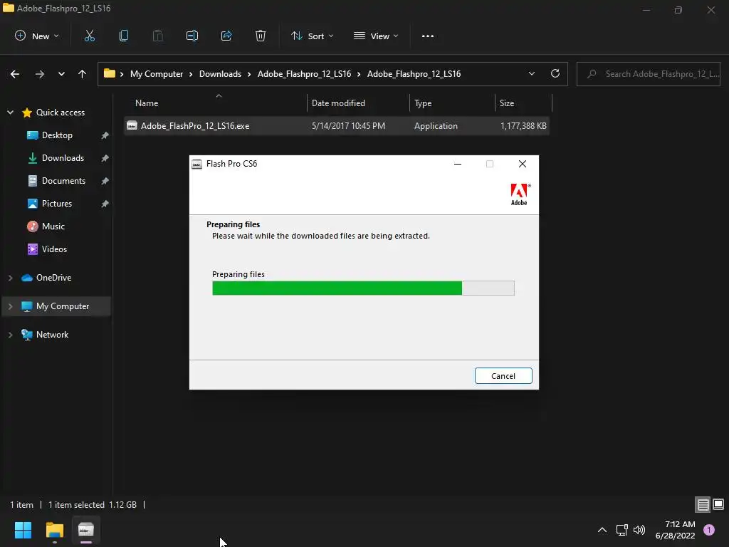The image size is (729, 547).
Task: Sort files by Date modified column
Action: tap(359, 103)
